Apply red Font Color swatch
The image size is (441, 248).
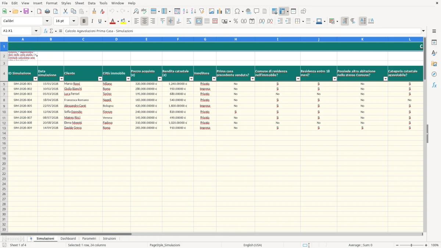click(113, 21)
